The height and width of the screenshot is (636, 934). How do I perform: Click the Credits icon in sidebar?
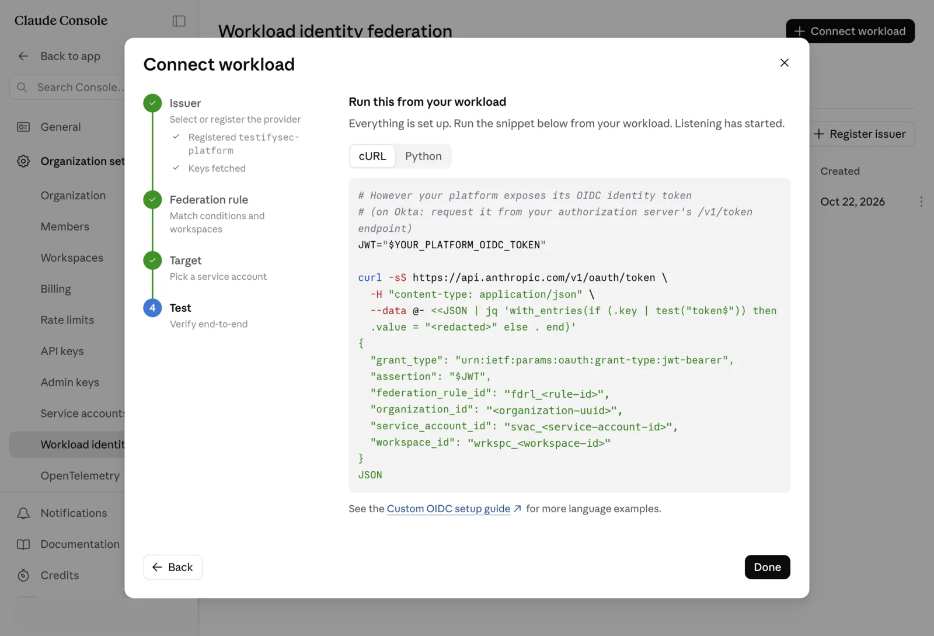[x=23, y=575]
